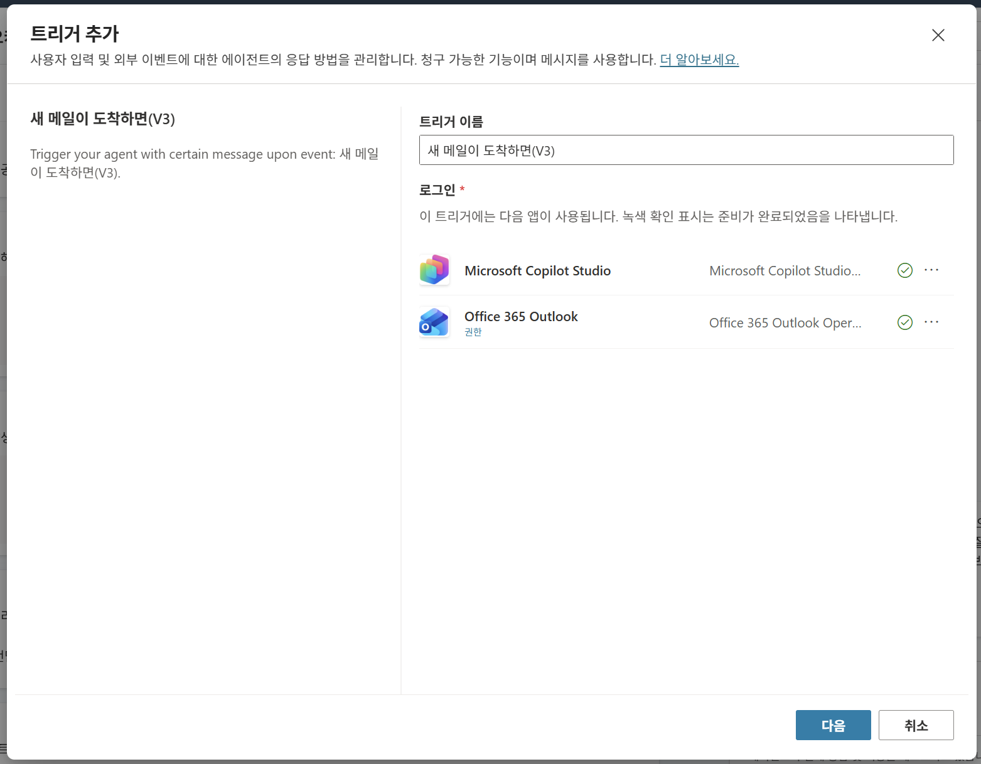Open the 더 알아보세요 link
The width and height of the screenshot is (981, 764).
699,60
